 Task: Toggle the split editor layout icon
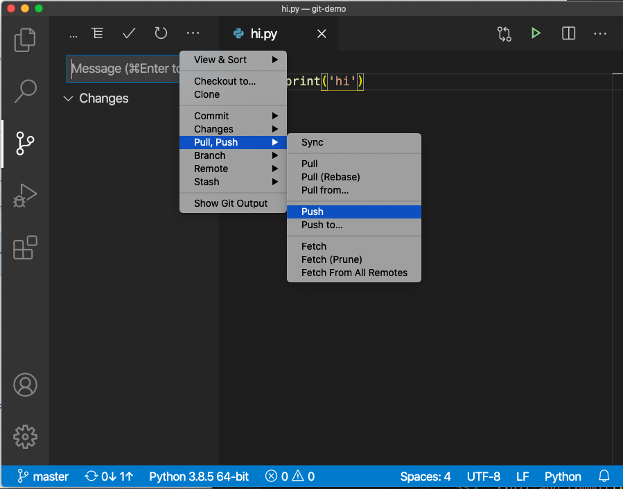coord(568,33)
